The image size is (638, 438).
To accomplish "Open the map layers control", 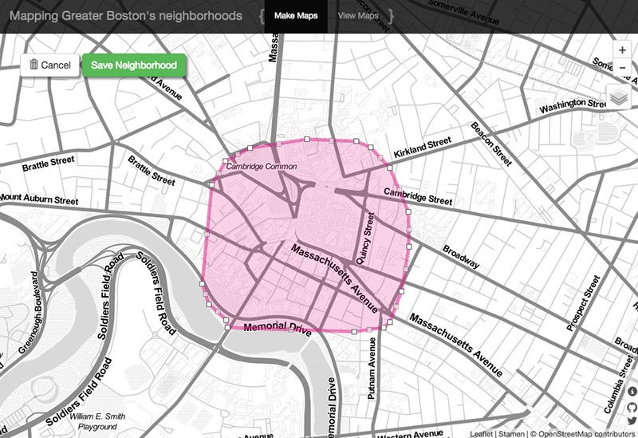I will (619, 97).
